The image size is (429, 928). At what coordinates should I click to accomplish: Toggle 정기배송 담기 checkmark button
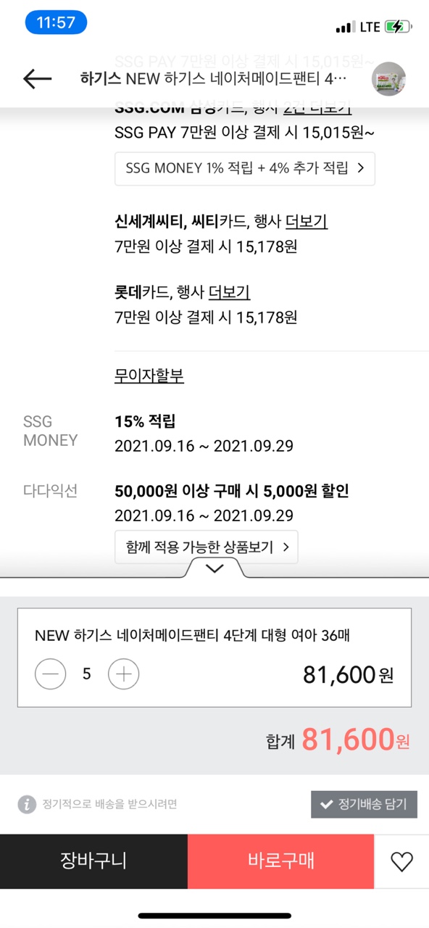tap(365, 804)
